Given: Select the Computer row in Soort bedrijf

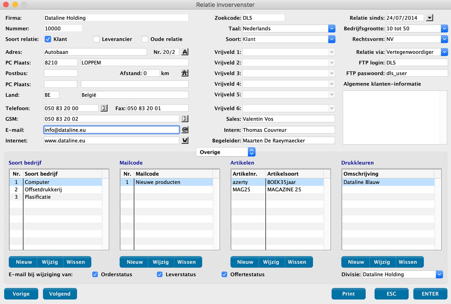Looking at the screenshot, I should [56, 182].
